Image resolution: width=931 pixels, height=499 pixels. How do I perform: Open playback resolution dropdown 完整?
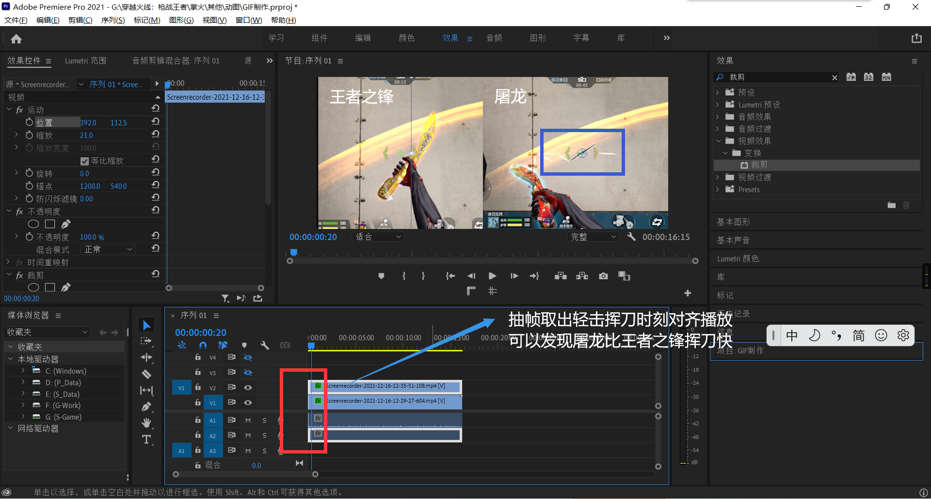click(593, 237)
